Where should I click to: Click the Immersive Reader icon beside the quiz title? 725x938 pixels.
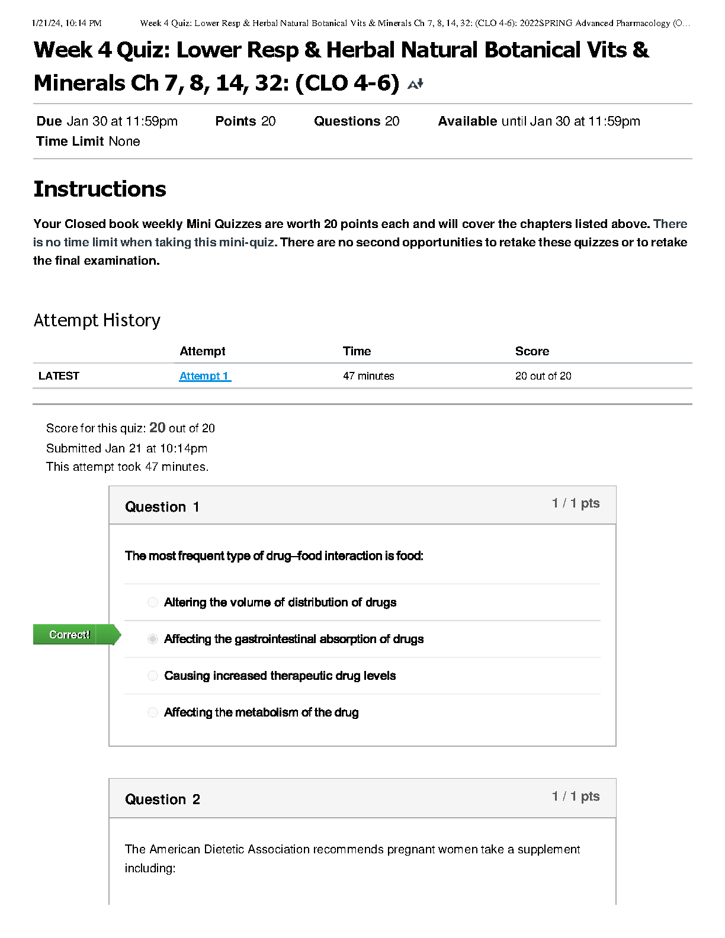pyautogui.click(x=415, y=84)
